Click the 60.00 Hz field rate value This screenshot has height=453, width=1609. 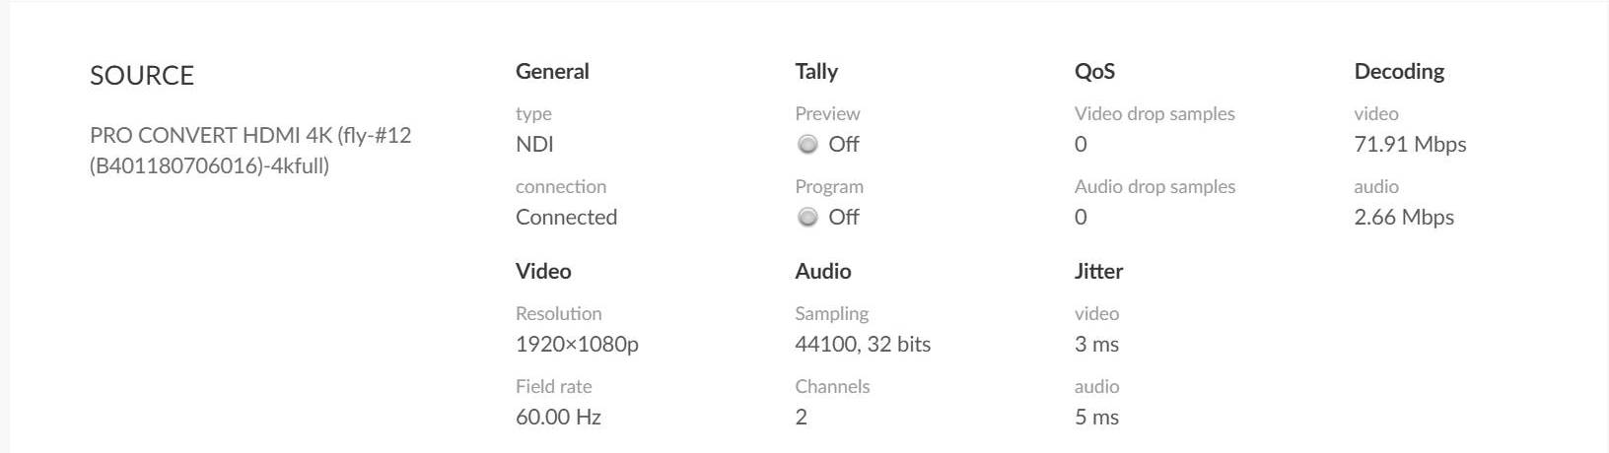[558, 418]
